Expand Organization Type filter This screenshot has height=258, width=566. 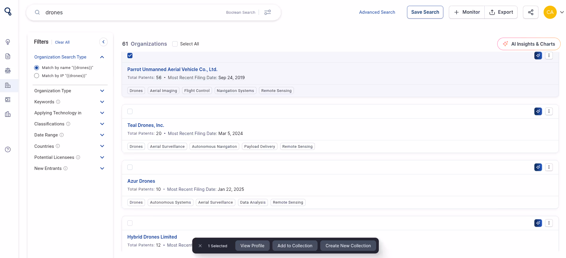point(102,91)
